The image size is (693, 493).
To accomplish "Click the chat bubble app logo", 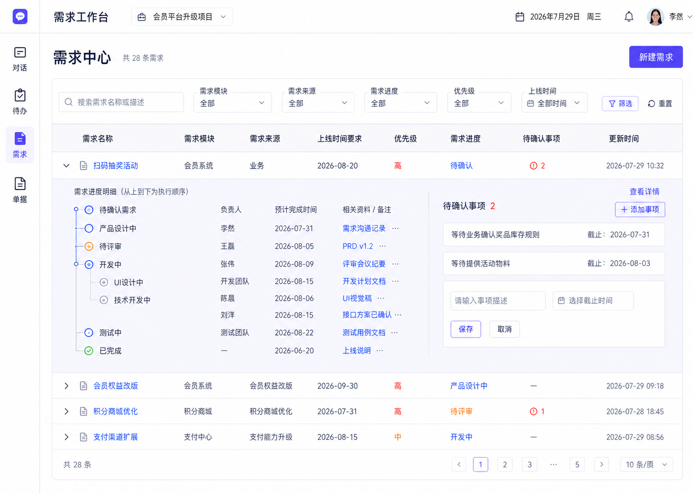I will pos(20,16).
